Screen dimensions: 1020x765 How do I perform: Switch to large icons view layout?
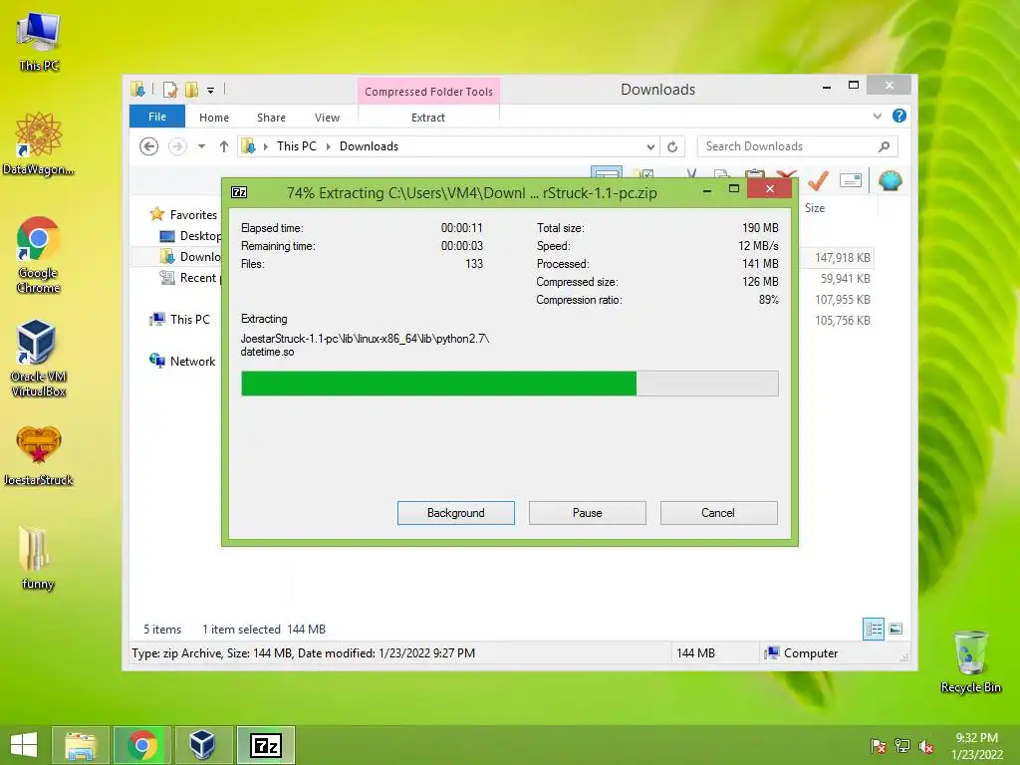pyautogui.click(x=895, y=629)
